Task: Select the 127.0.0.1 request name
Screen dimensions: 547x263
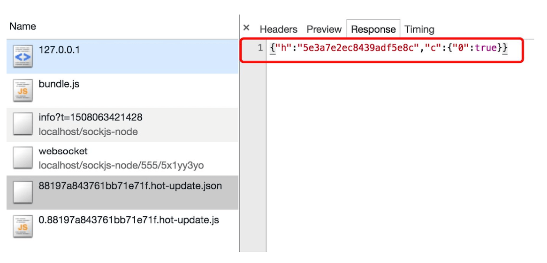Action: click(x=59, y=50)
